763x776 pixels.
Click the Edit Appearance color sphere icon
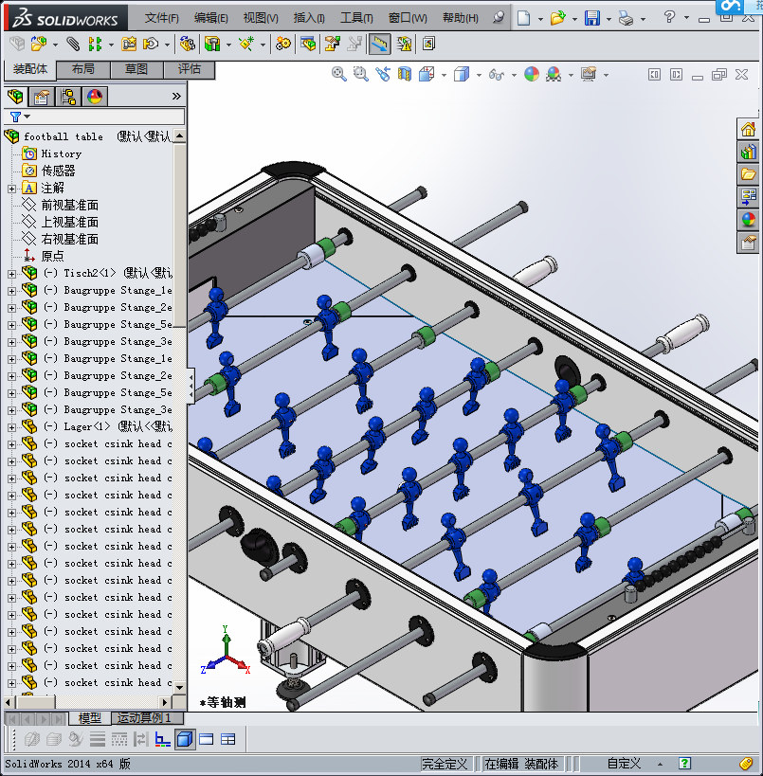tap(532, 74)
